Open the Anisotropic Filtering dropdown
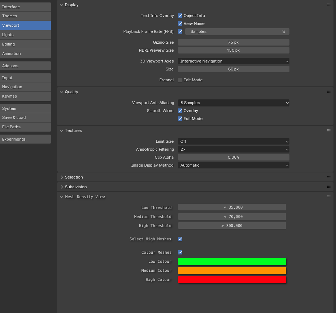The image size is (336, 313). coord(234,149)
